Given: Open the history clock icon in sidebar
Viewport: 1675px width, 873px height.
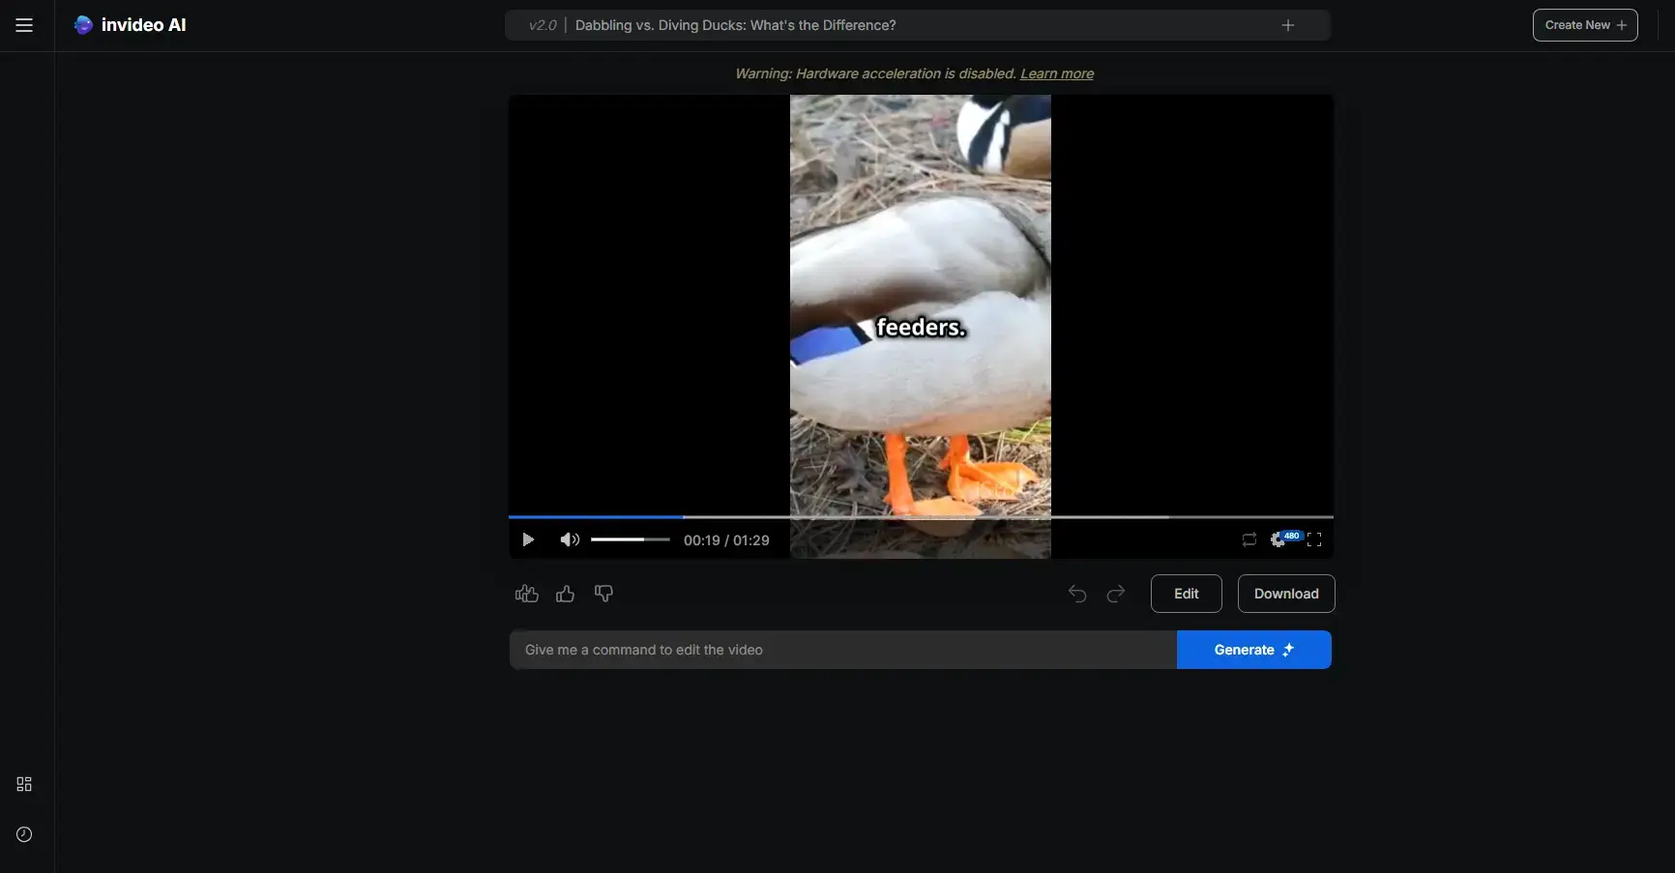Looking at the screenshot, I should pos(24,834).
